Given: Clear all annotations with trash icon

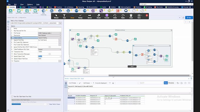Looking at the screenshot, I should (131, 16).
